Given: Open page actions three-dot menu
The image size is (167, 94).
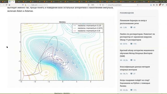Looking at the screenshot, I should pyautogui.click(x=98, y=5).
